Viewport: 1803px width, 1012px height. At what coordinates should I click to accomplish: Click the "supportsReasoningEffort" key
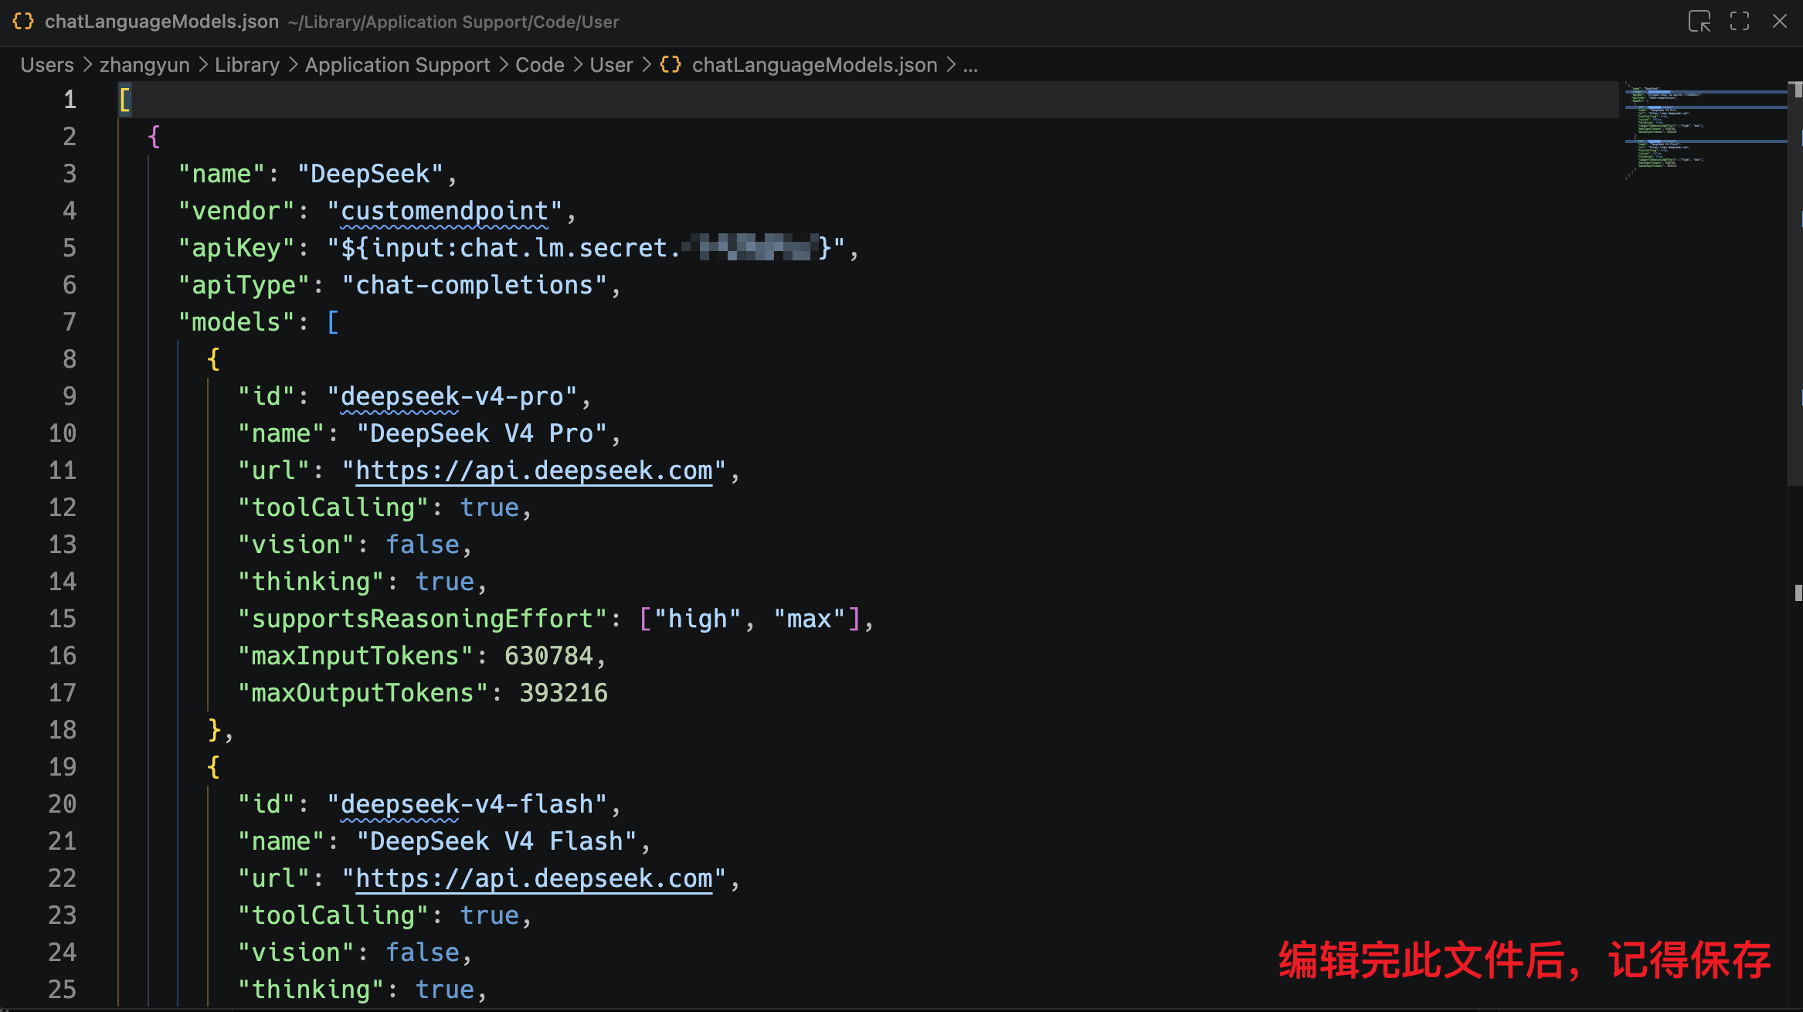click(423, 619)
